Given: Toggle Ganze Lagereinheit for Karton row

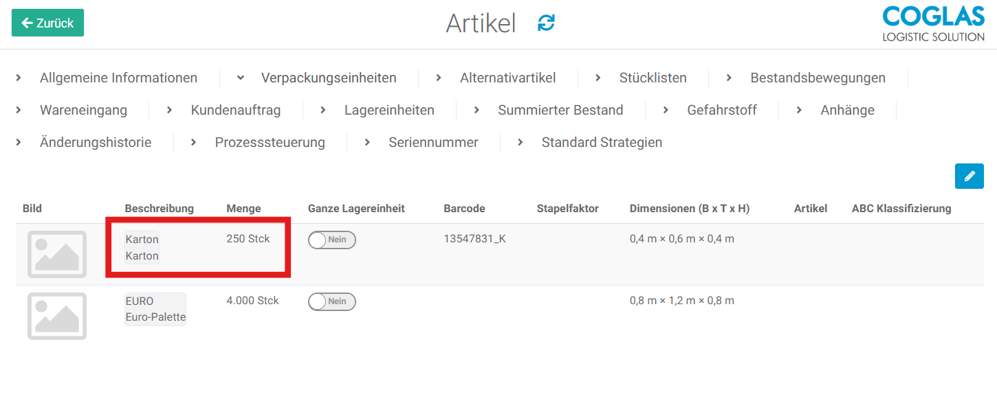Looking at the screenshot, I should click(x=331, y=240).
